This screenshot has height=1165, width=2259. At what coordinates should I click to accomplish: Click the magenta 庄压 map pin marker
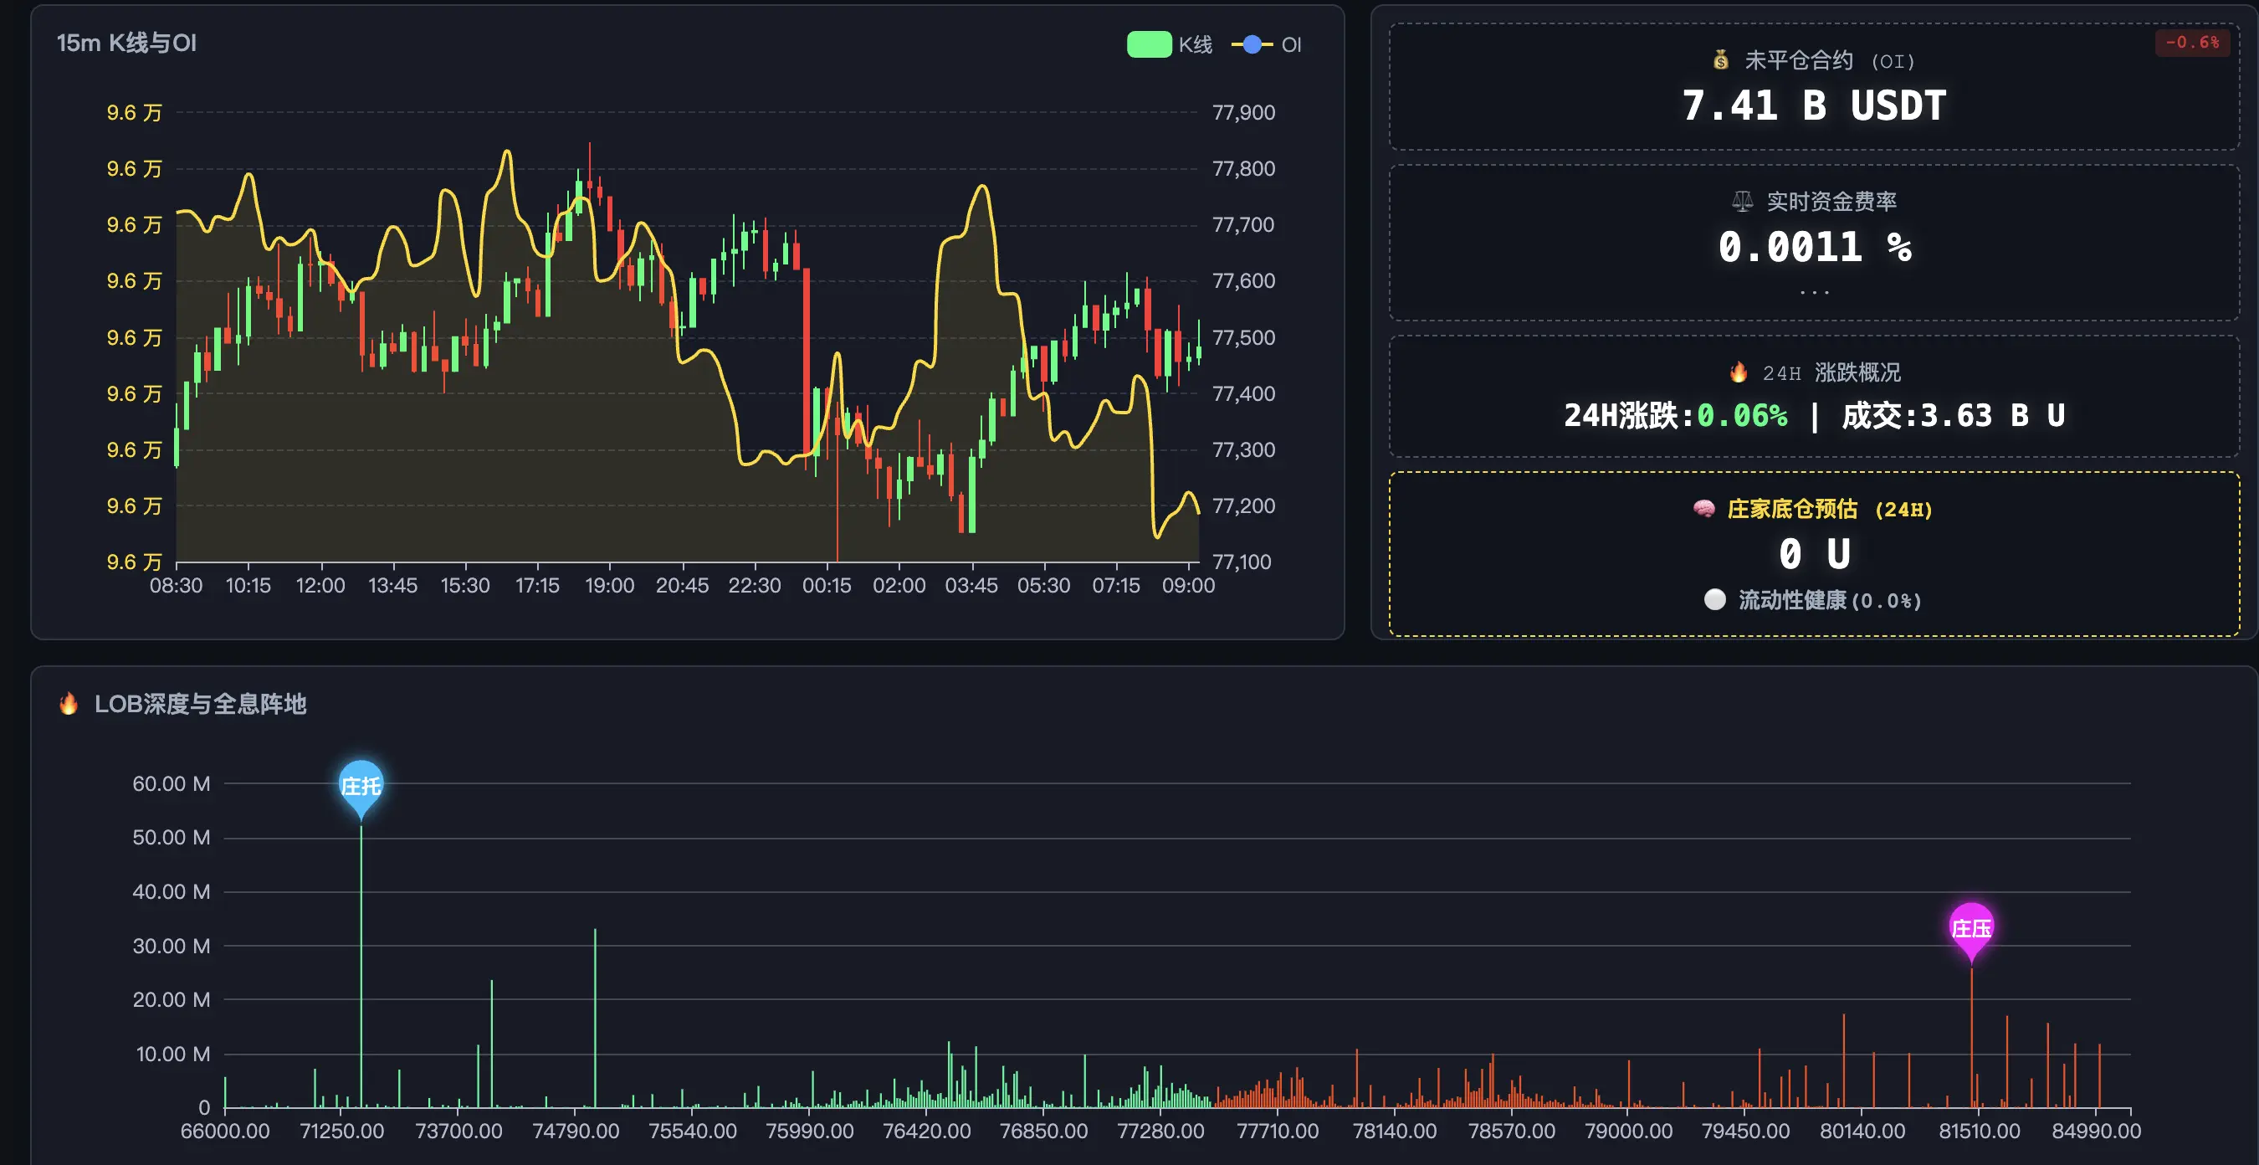1970,928
